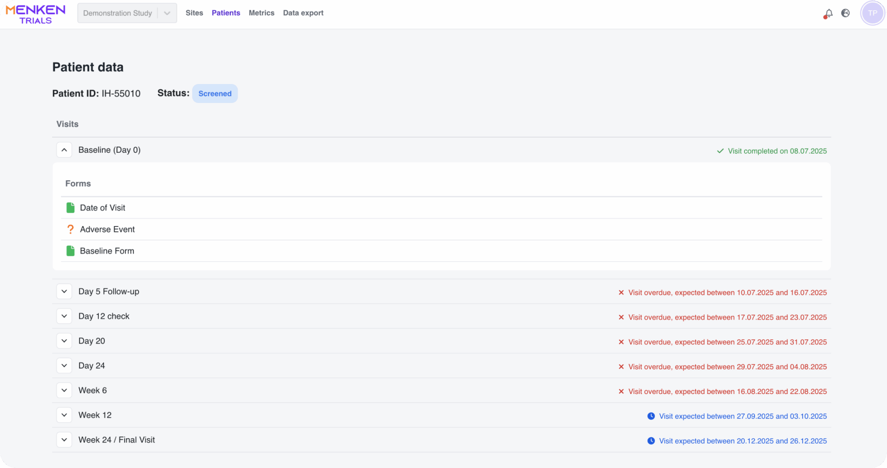Click the notification bell icon
Viewport: 887px width, 468px height.
coord(828,13)
